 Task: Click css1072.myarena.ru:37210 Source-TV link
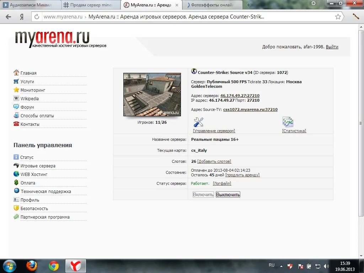[x=250, y=109]
